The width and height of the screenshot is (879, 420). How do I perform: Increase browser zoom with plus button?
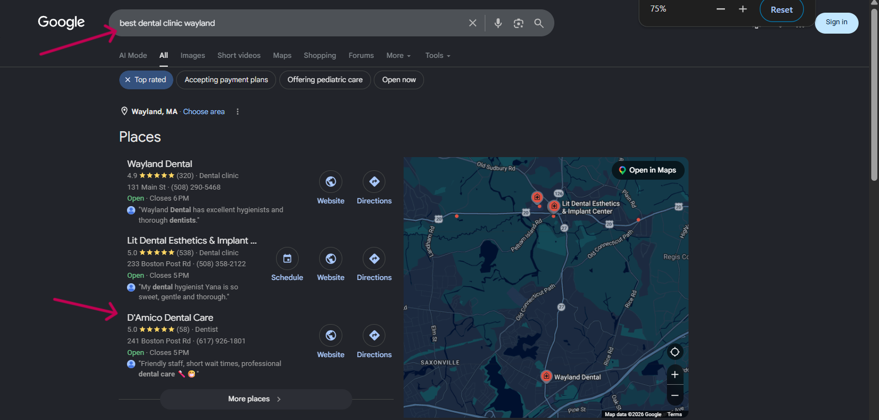[x=743, y=9]
